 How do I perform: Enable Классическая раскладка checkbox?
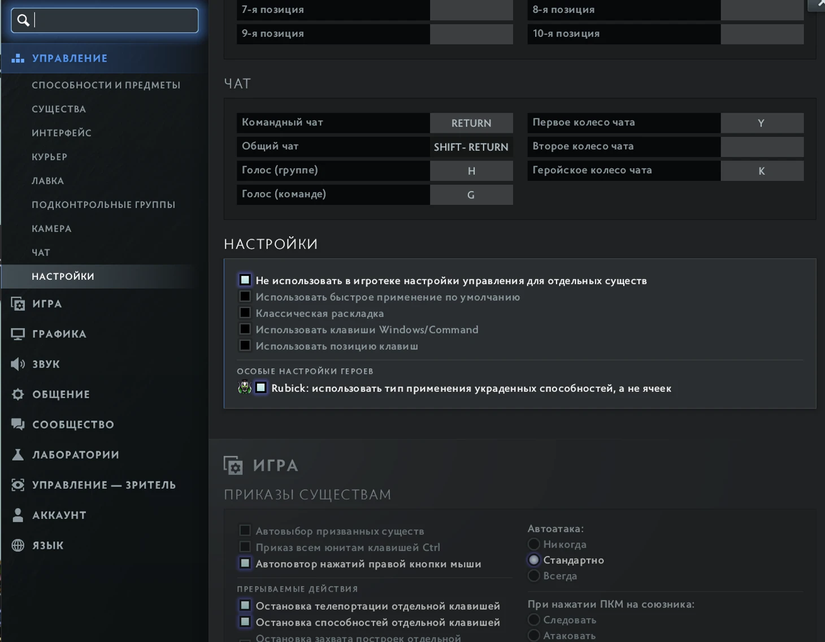(x=245, y=313)
